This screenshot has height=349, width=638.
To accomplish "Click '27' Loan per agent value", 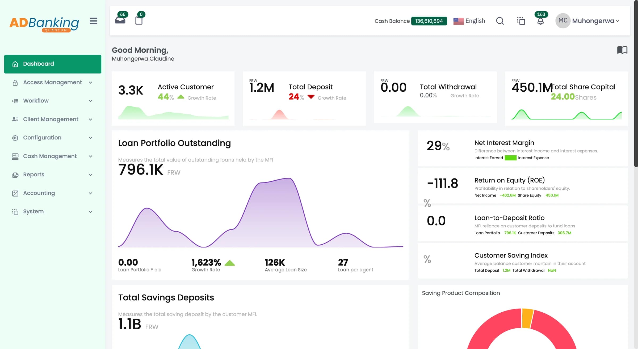I will coord(343,262).
